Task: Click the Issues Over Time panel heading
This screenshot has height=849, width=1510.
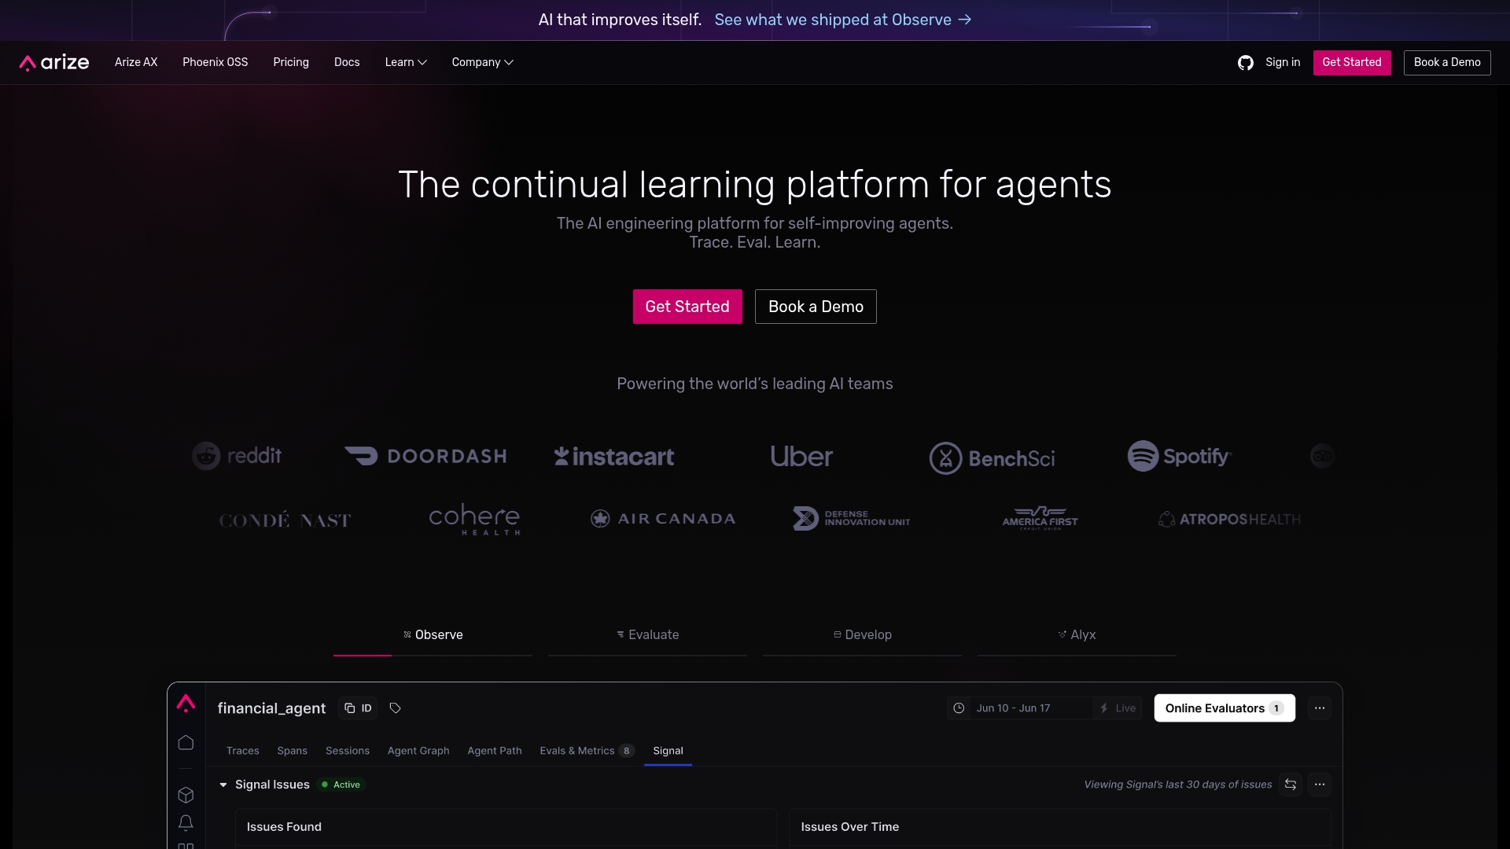Action: point(850,827)
